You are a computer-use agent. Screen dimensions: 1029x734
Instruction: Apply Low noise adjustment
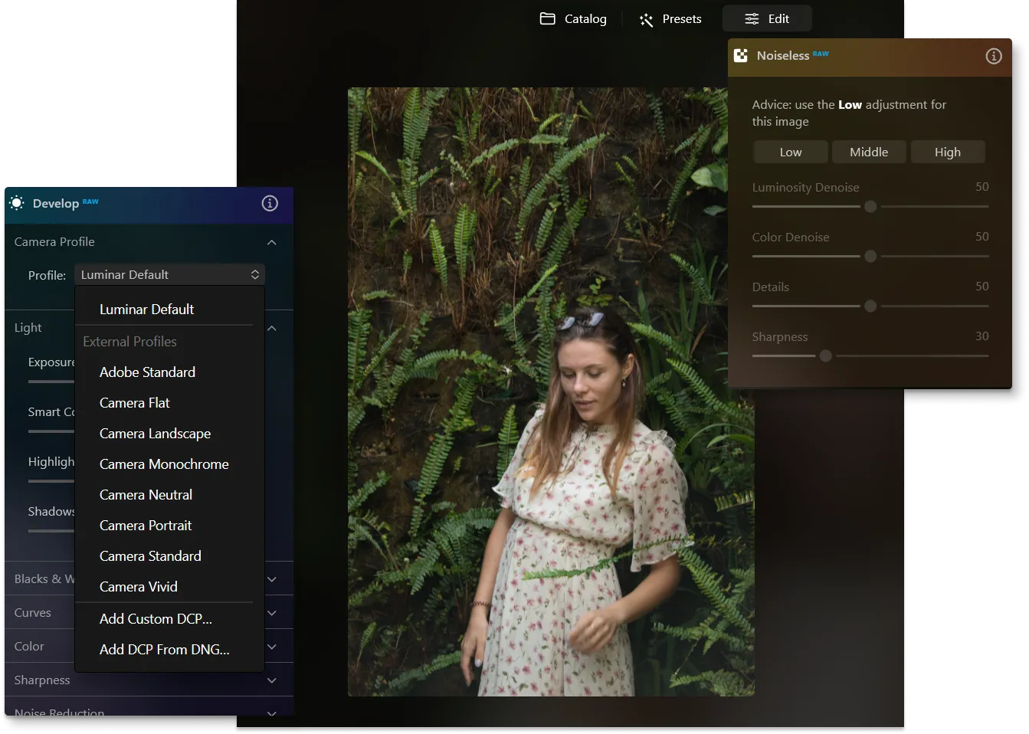click(791, 152)
